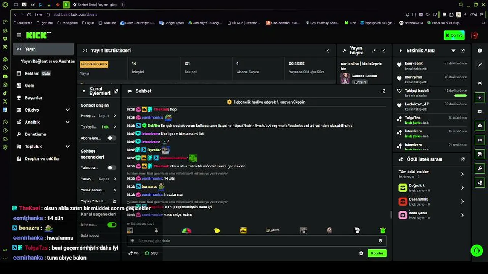The image size is (488, 274).
Task: Open the Yasaklanmış list chevron
Action: click(115, 190)
